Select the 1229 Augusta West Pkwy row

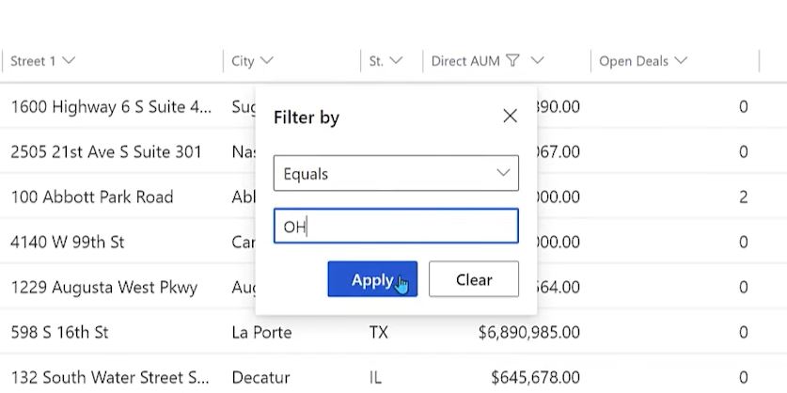(103, 288)
